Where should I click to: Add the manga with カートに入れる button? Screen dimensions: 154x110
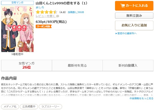pyautogui.click(x=134, y=6)
